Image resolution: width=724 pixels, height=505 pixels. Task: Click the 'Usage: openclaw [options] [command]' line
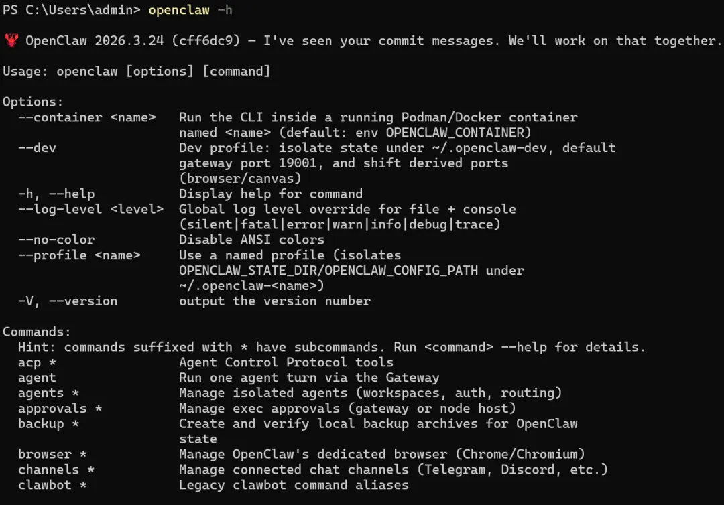(137, 72)
